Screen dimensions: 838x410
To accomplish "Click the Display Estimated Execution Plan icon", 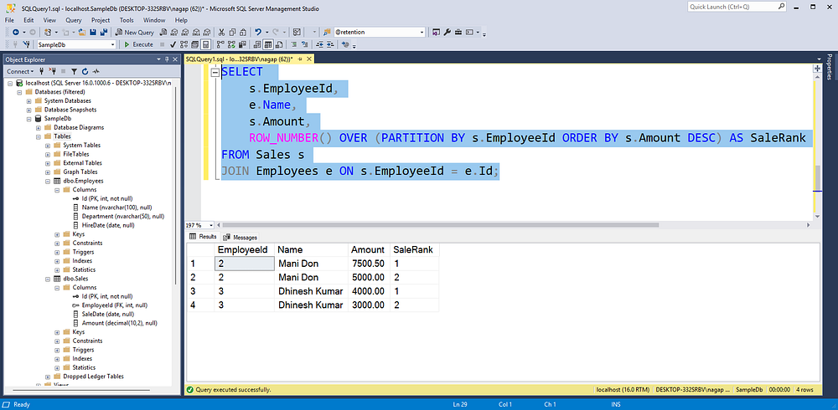I will (184, 44).
